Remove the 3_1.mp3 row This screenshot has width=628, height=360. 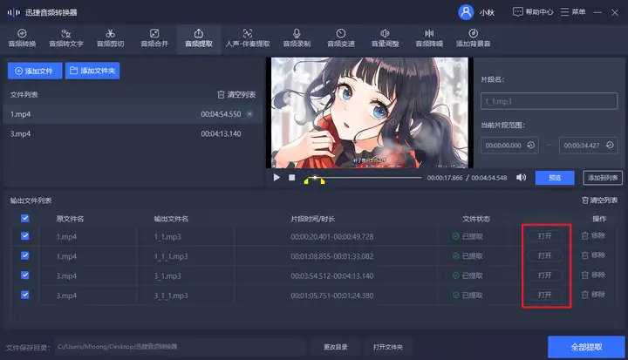click(x=593, y=275)
